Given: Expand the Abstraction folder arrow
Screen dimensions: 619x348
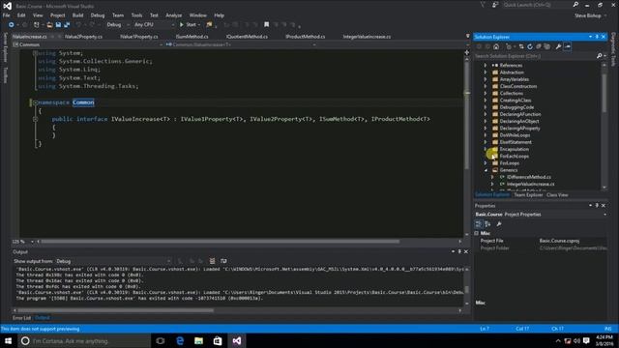Looking at the screenshot, I should pos(486,72).
